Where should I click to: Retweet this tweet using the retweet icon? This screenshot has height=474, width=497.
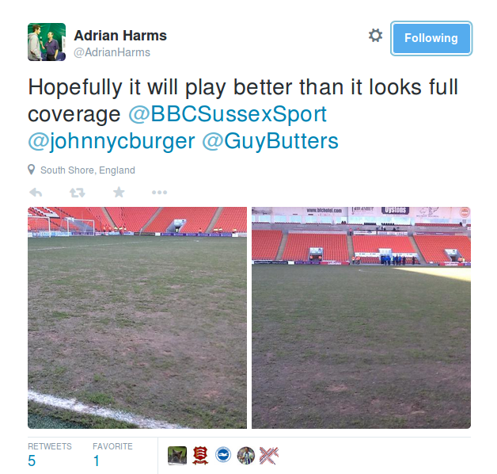coord(78,193)
